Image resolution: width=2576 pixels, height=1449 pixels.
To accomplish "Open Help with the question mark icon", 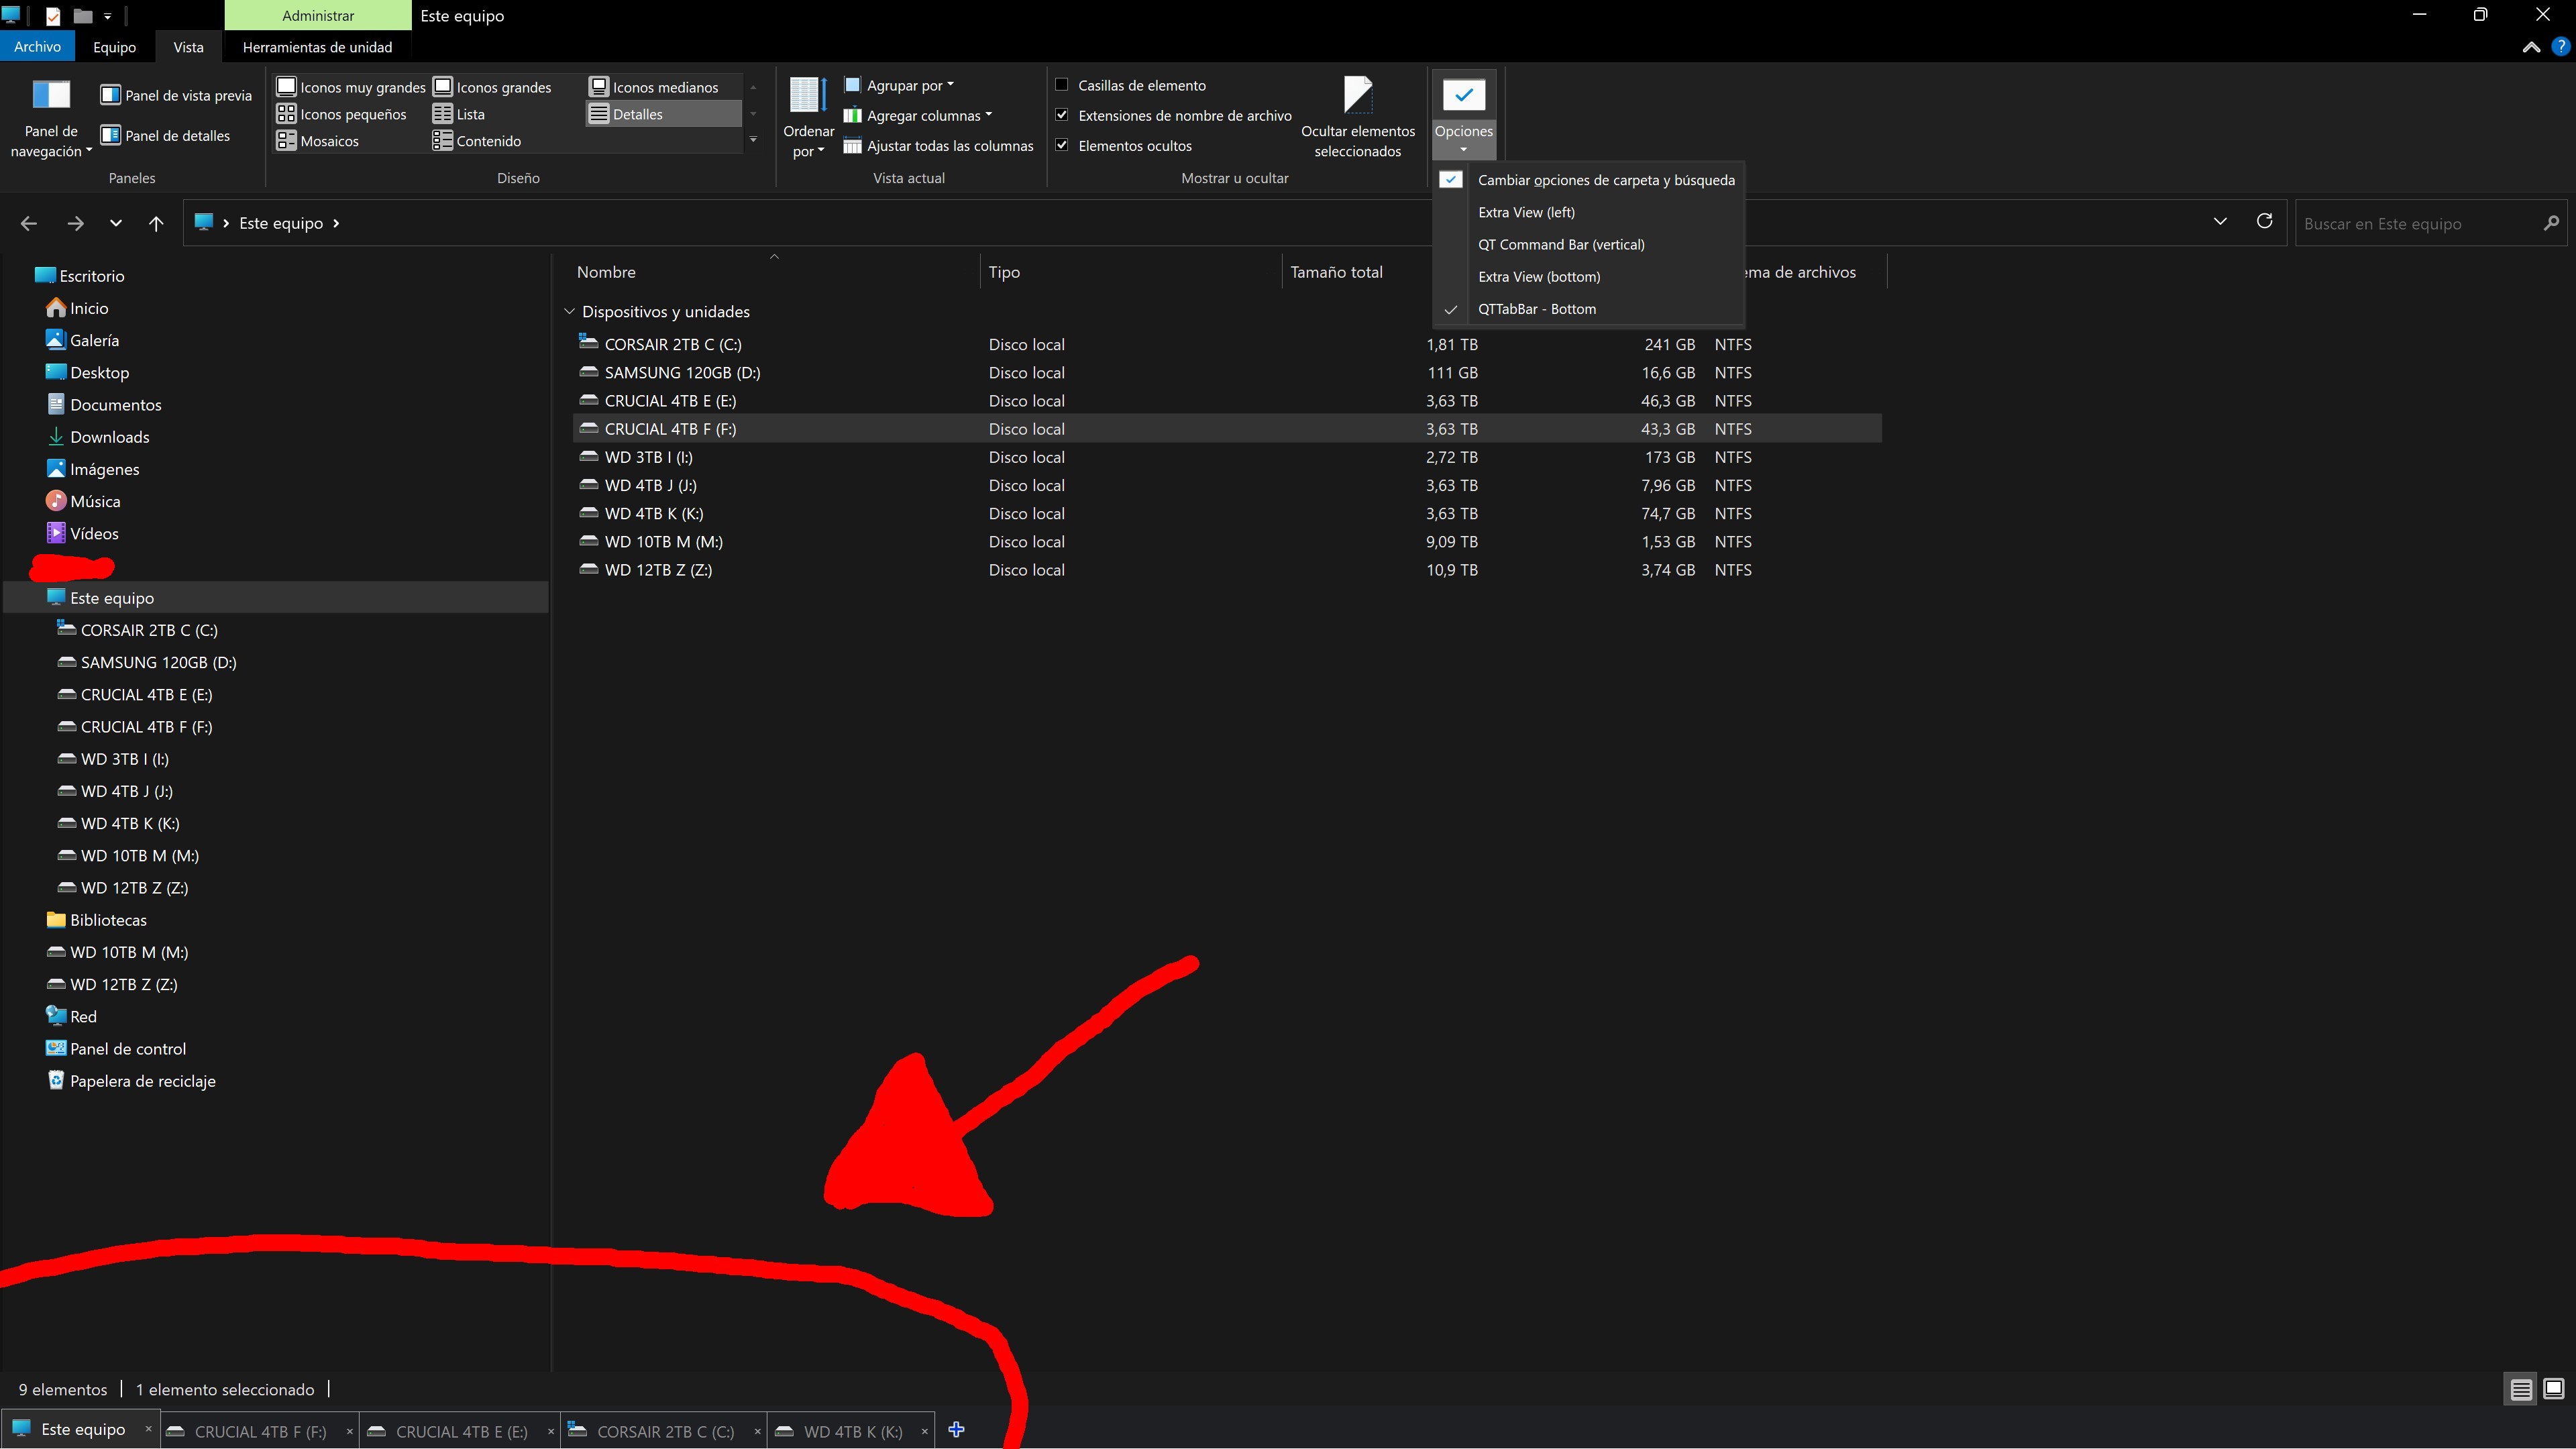I will pyautogui.click(x=2561, y=46).
